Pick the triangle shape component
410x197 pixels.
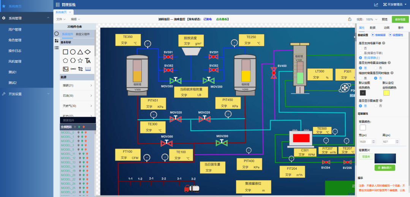click(80, 52)
